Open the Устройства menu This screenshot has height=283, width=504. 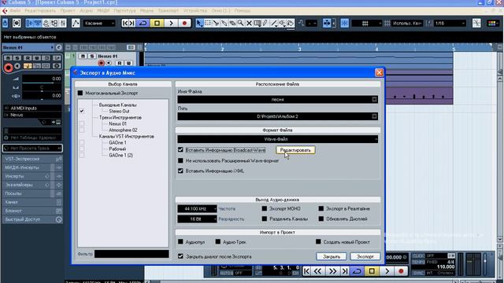click(x=195, y=10)
